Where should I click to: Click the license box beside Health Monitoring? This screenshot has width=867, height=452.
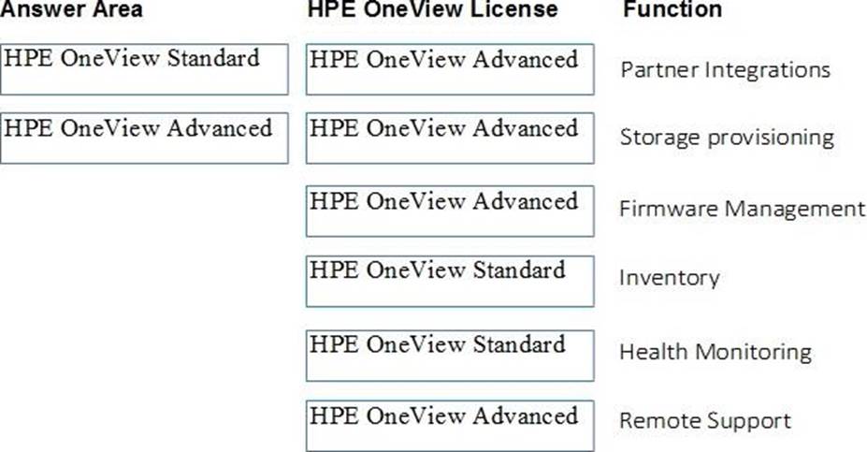449,355
